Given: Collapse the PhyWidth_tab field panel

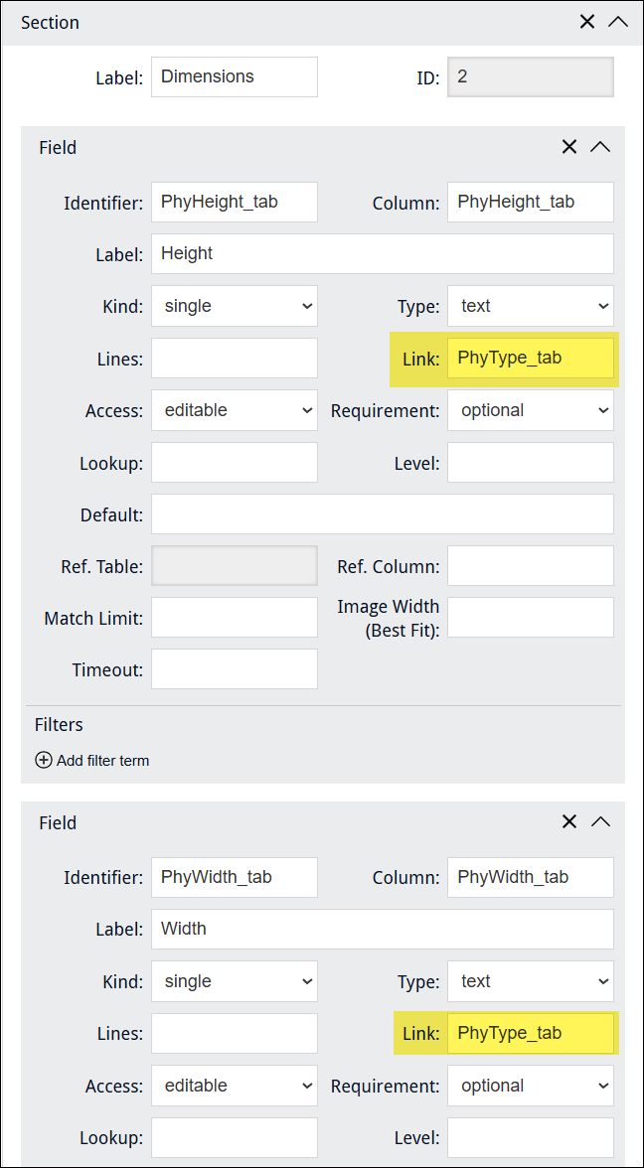Looking at the screenshot, I should pos(599,822).
